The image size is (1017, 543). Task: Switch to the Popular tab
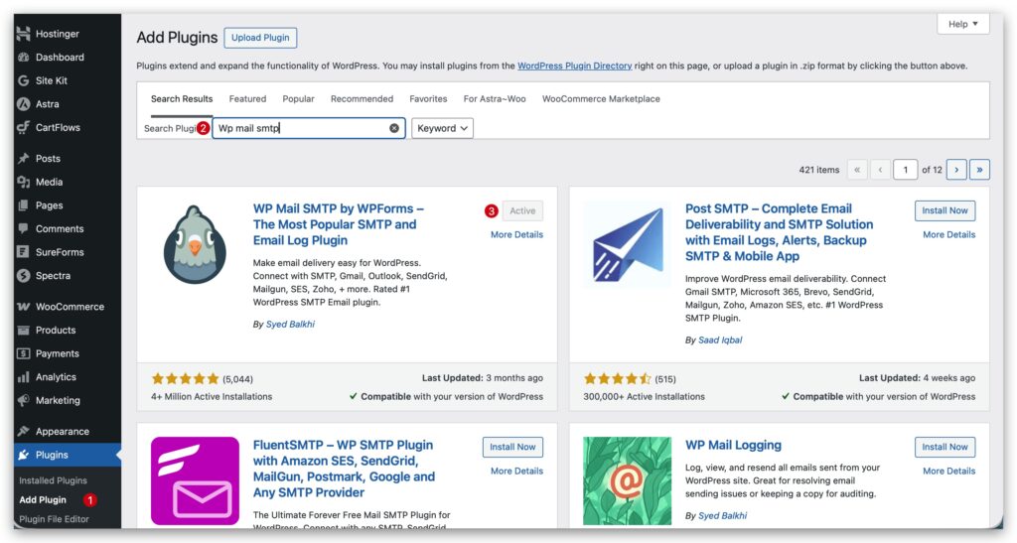[298, 99]
